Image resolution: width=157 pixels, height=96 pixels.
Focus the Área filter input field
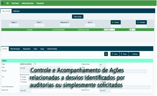pos(90,25)
